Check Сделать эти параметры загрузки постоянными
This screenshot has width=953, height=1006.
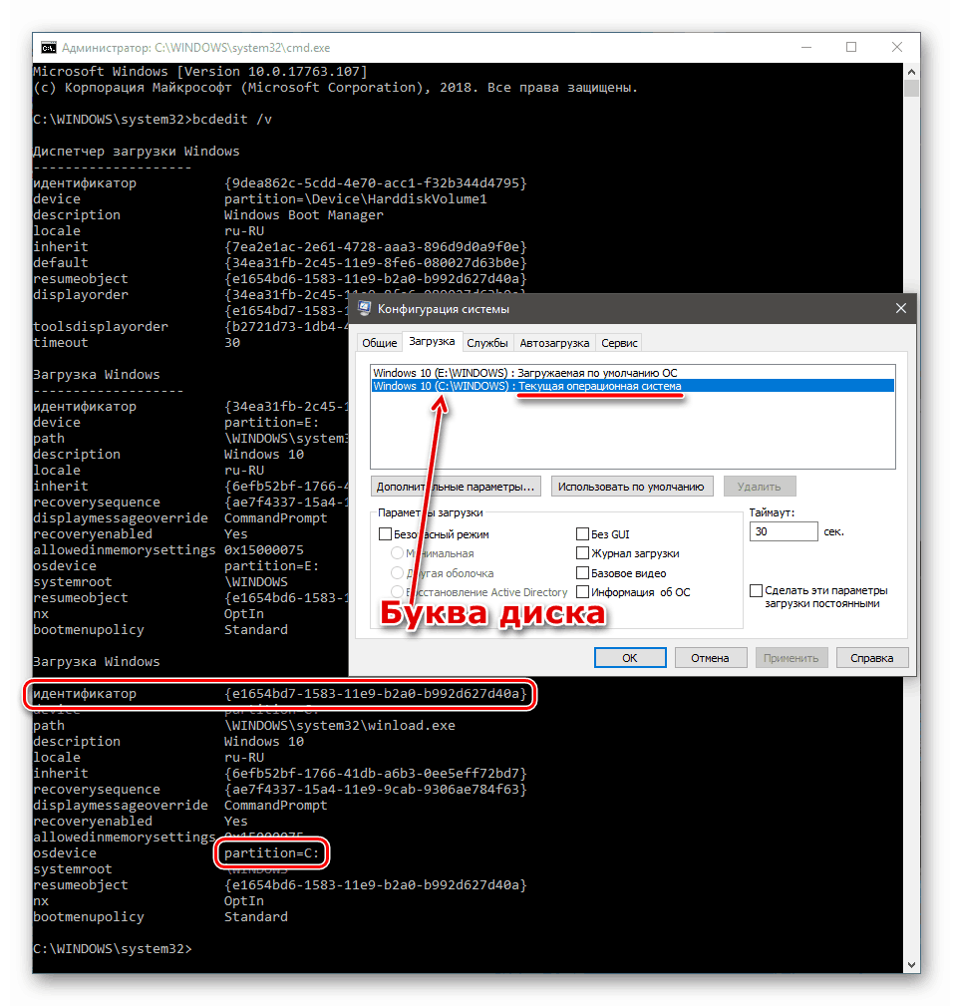pyautogui.click(x=756, y=589)
